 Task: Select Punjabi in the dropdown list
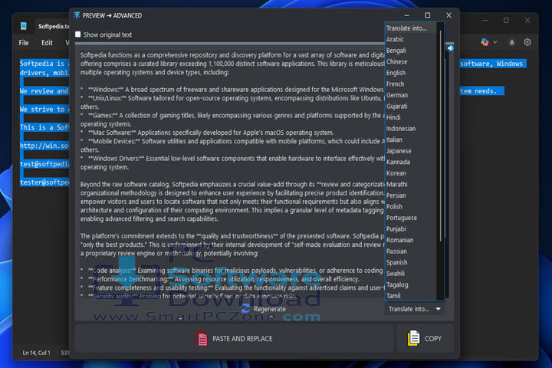point(396,229)
